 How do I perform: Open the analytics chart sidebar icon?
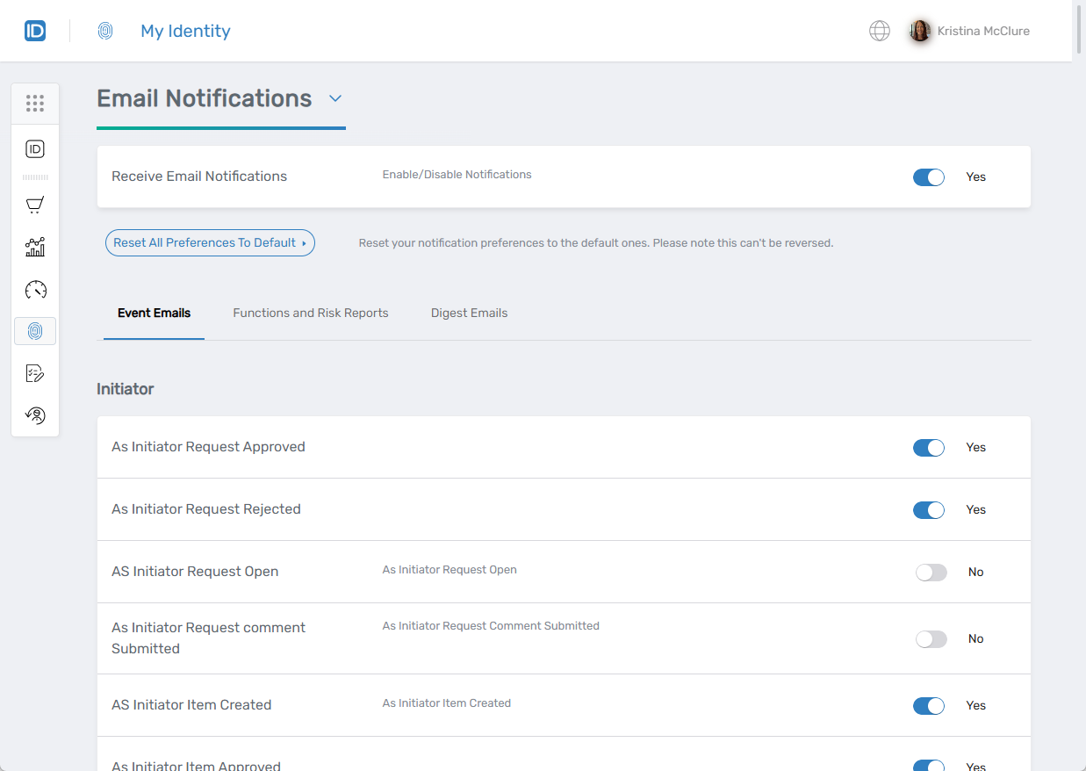click(35, 247)
